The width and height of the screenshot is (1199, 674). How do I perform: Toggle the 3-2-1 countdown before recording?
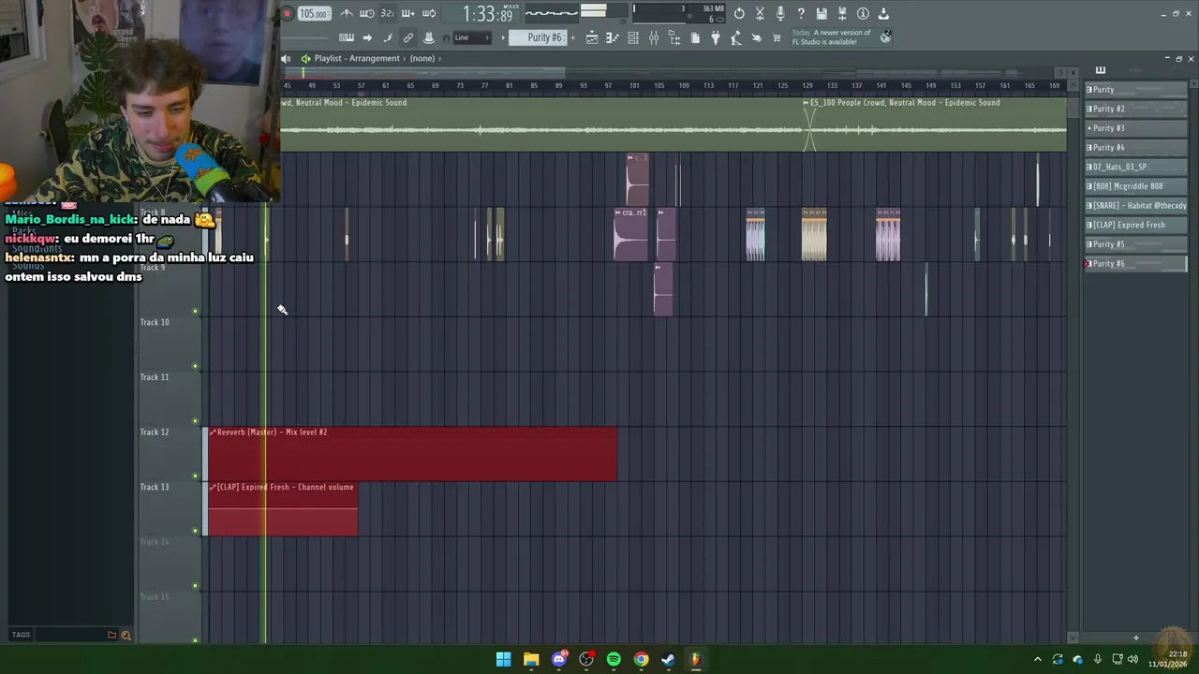pyautogui.click(x=388, y=13)
